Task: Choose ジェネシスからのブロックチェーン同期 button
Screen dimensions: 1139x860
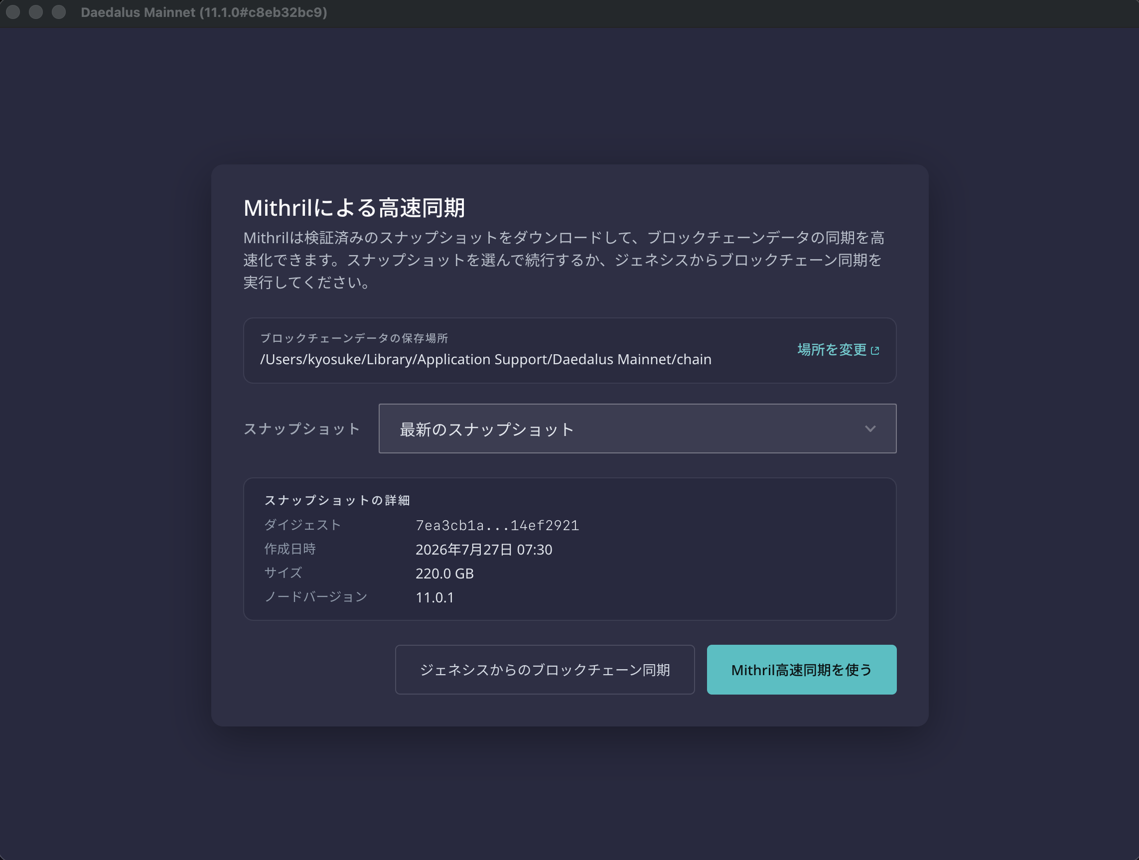Action: tap(545, 670)
